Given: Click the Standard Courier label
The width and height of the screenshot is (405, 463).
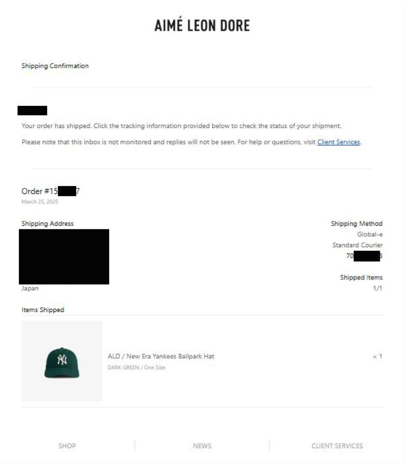Looking at the screenshot, I should click(x=357, y=245).
